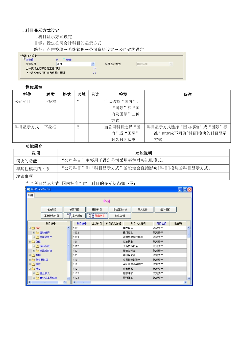This screenshot has height=340, width=240.
Task: Collapse the 损益 tree node
Action: pyautogui.click(x=30, y=269)
